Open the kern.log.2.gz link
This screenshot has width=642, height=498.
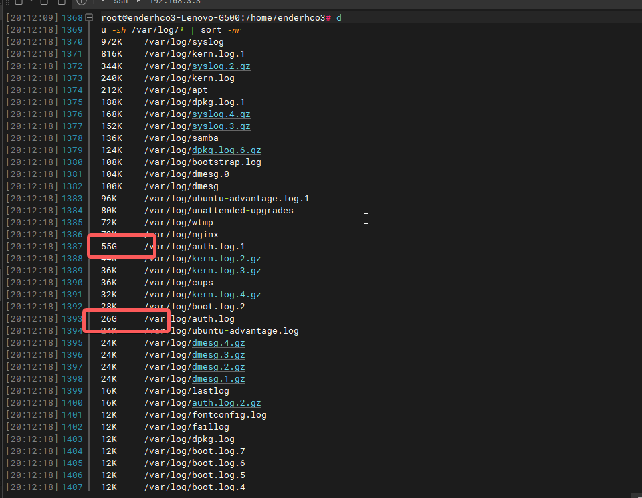227,259
